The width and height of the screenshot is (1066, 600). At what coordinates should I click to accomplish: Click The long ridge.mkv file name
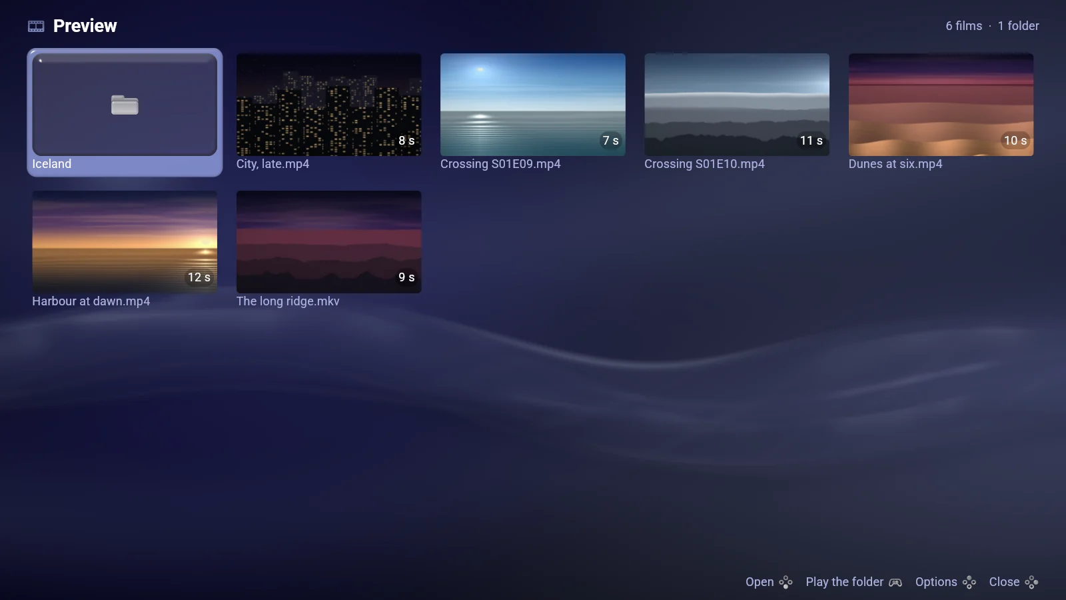tap(288, 301)
